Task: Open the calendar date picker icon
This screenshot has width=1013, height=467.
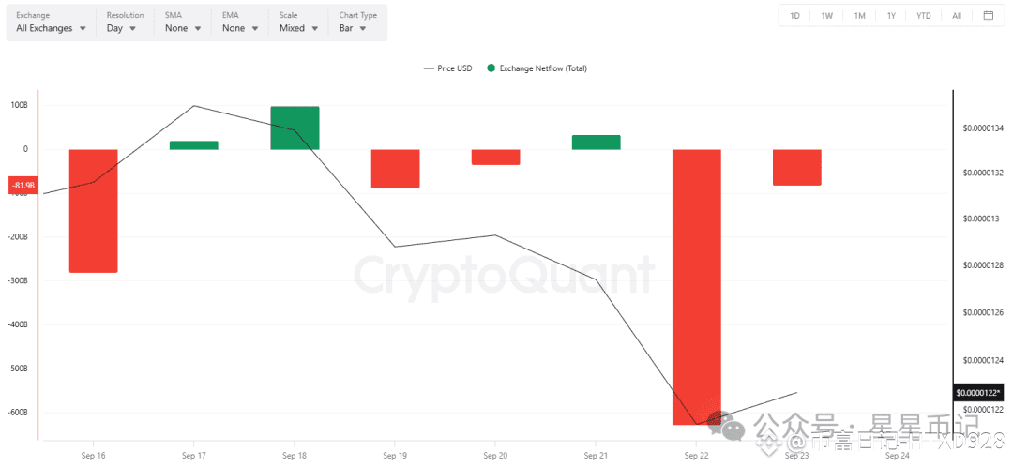Action: [988, 16]
